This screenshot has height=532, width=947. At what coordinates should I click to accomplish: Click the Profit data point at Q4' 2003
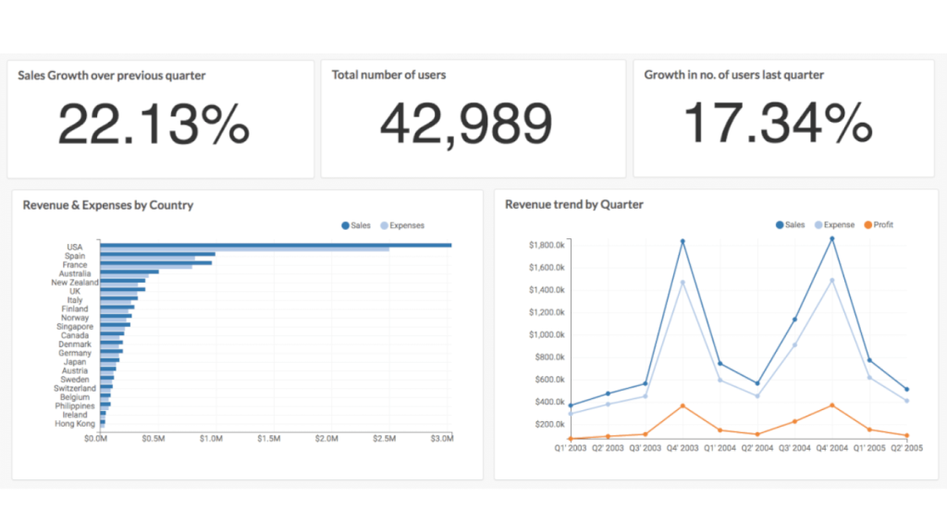click(x=683, y=405)
